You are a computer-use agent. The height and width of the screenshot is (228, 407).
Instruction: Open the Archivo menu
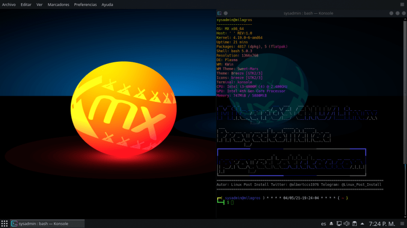tap(9, 4)
